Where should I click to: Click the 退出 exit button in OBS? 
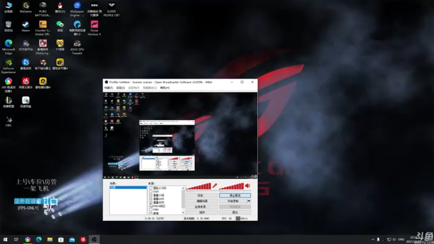tap(235, 213)
